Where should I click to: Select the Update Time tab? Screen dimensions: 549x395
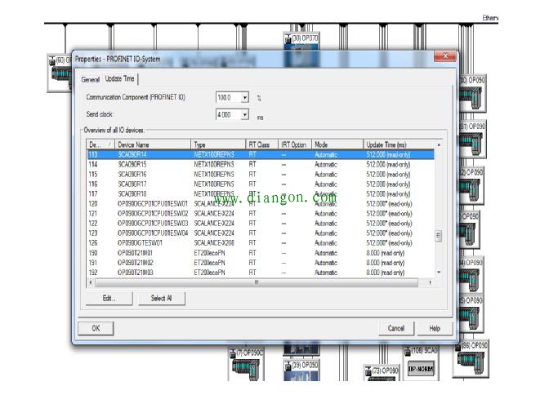120,78
